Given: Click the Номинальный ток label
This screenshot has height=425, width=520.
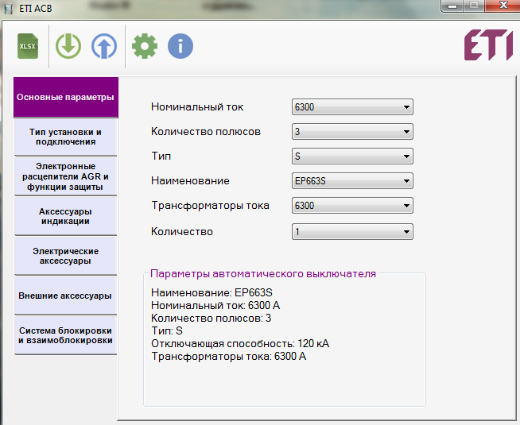Looking at the screenshot, I should (197, 107).
